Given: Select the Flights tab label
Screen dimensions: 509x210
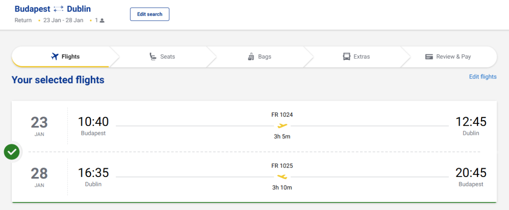Looking at the screenshot, I should click(70, 57).
